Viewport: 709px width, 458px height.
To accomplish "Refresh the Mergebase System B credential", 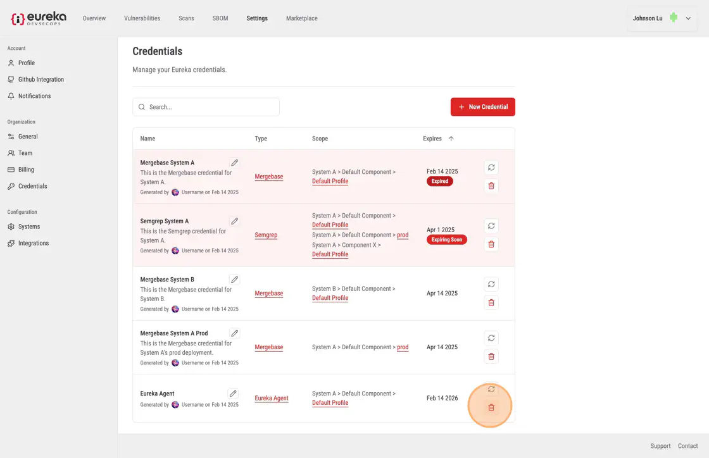I will point(491,284).
